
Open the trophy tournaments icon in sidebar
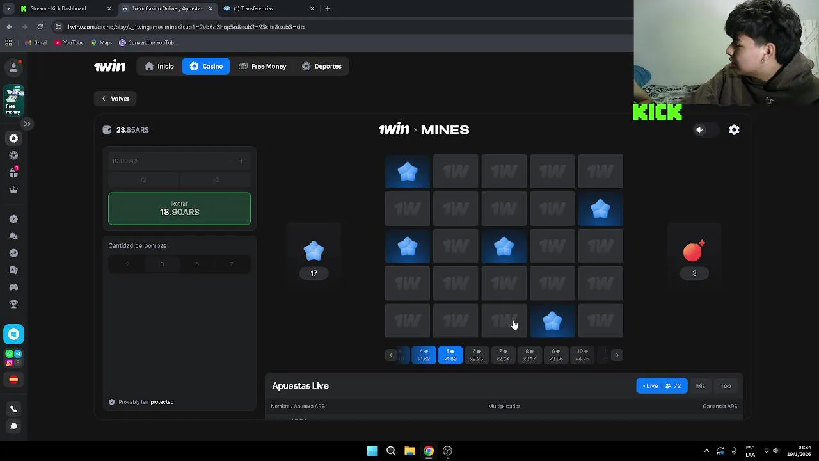coord(13,304)
